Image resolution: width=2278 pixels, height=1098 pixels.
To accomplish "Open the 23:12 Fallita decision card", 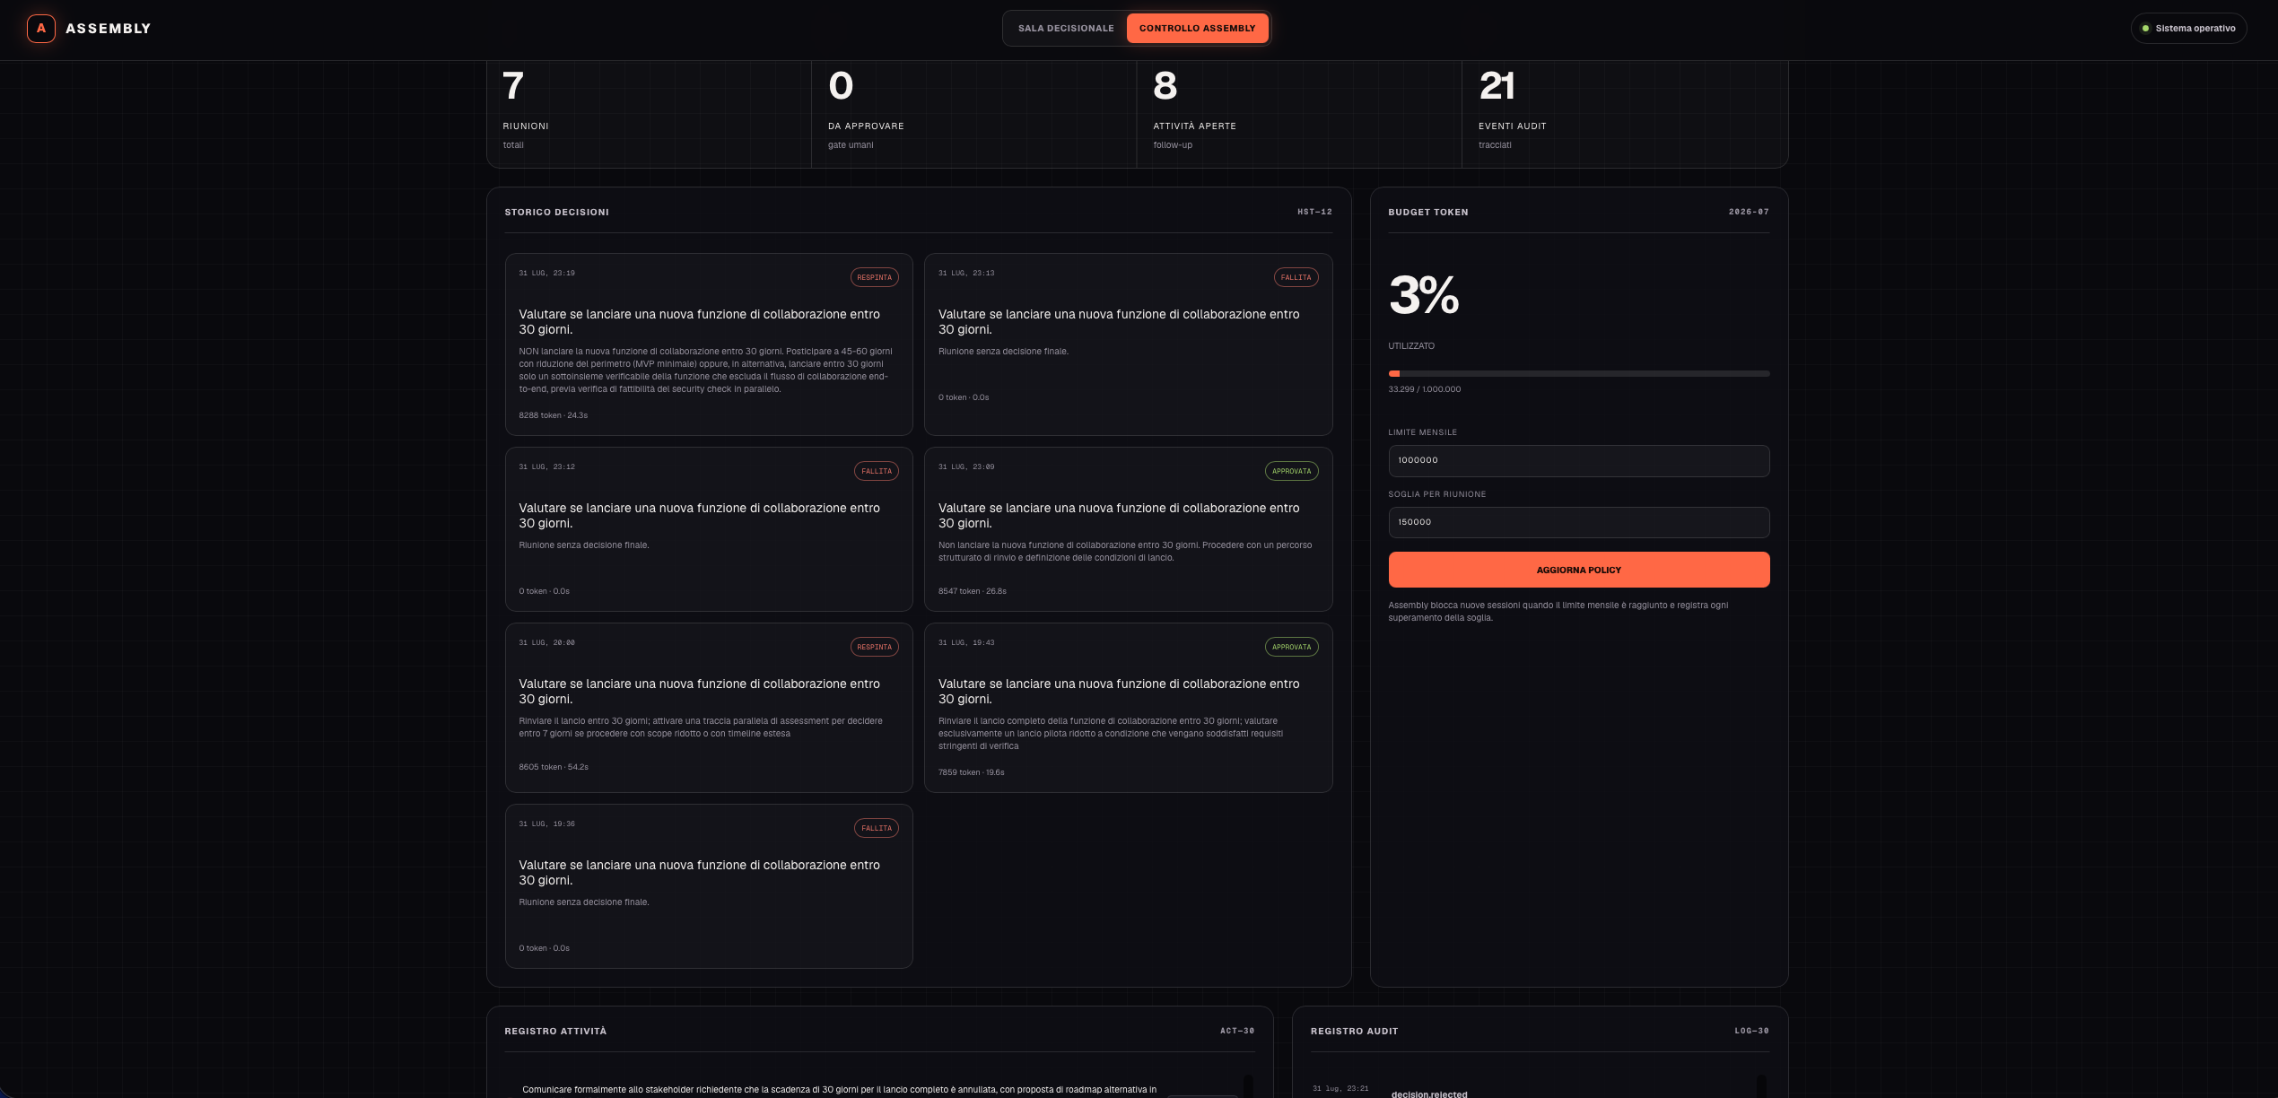I will [x=709, y=529].
